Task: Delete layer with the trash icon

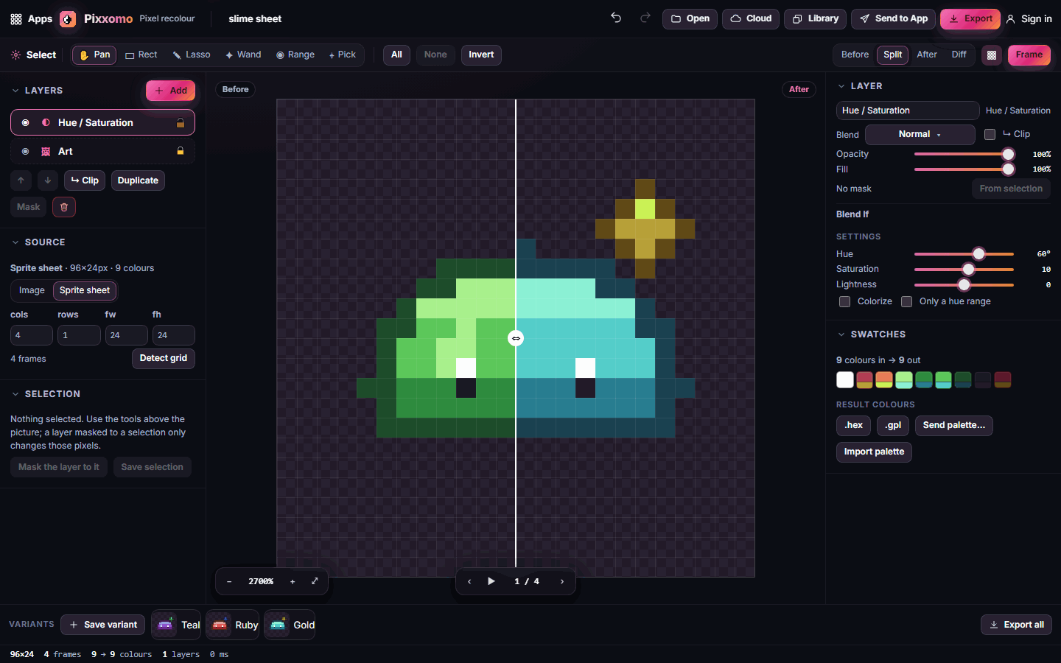Action: 64,207
